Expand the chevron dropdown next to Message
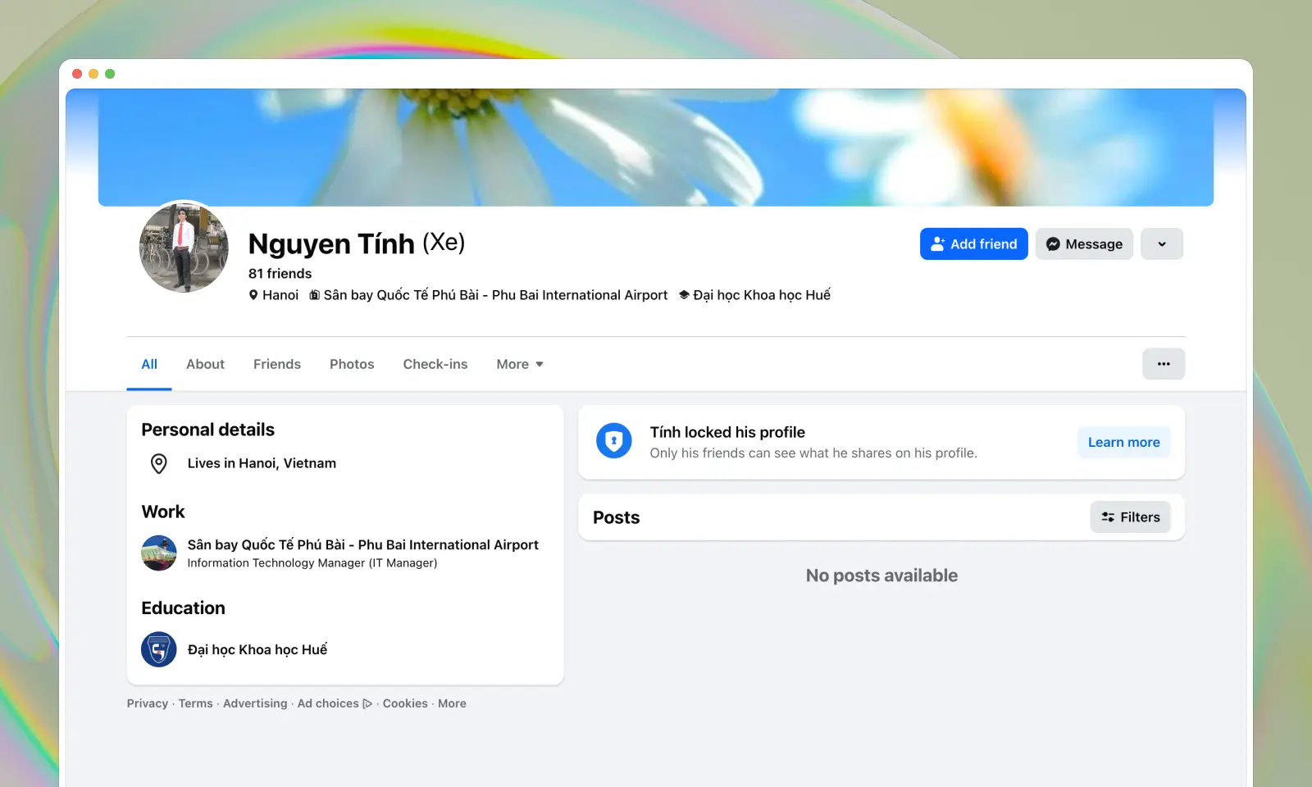The height and width of the screenshot is (787, 1312). tap(1161, 244)
